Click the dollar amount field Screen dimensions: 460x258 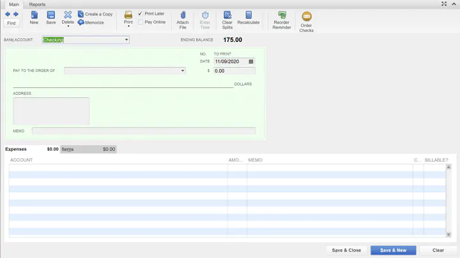[234, 71]
